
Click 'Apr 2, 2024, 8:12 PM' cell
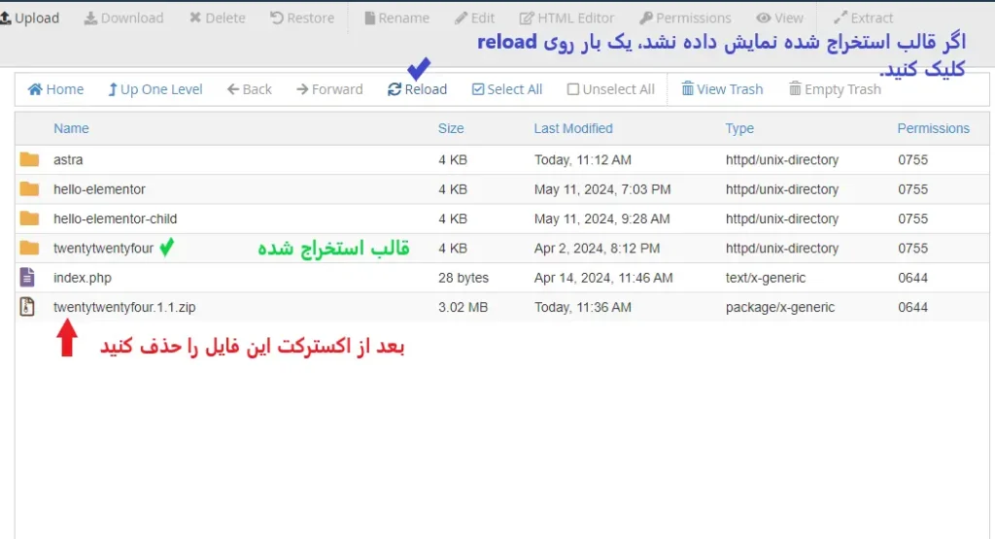click(x=597, y=248)
